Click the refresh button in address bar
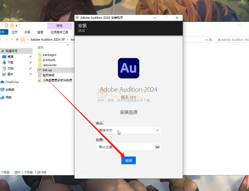This screenshot has width=249, height=191. (211, 39)
